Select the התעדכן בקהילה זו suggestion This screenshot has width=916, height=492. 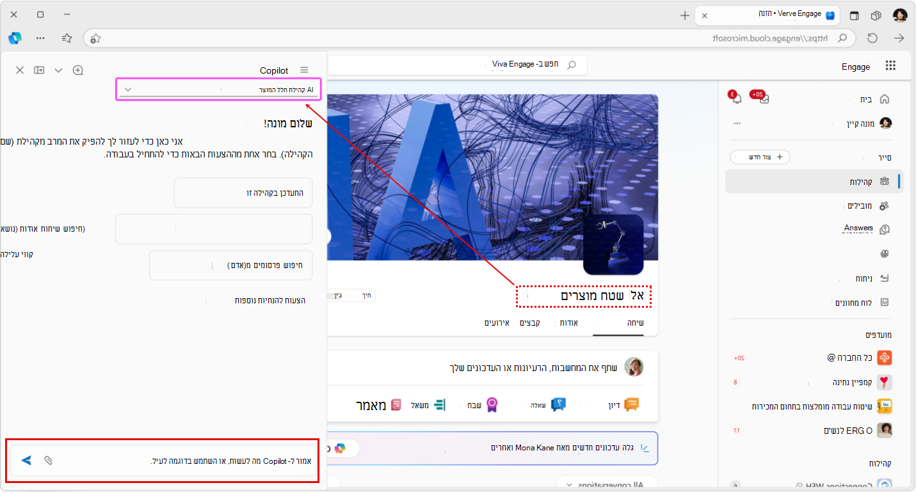243,193
